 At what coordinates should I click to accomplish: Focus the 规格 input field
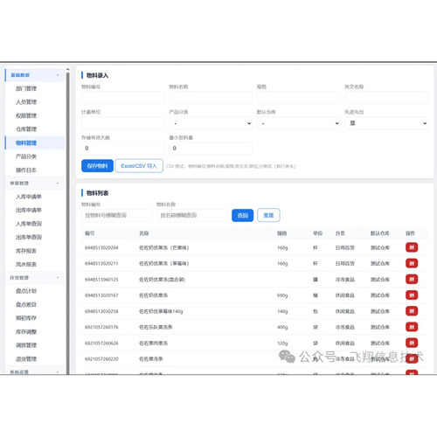click(x=298, y=98)
